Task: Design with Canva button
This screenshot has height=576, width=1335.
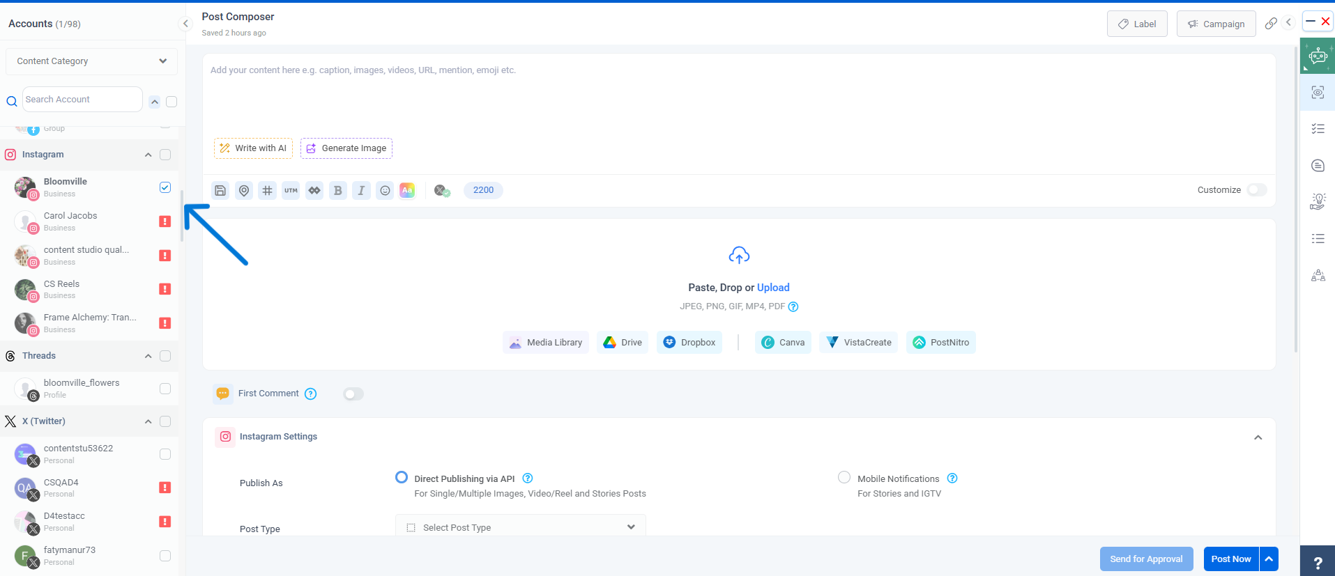Action: pyautogui.click(x=783, y=343)
